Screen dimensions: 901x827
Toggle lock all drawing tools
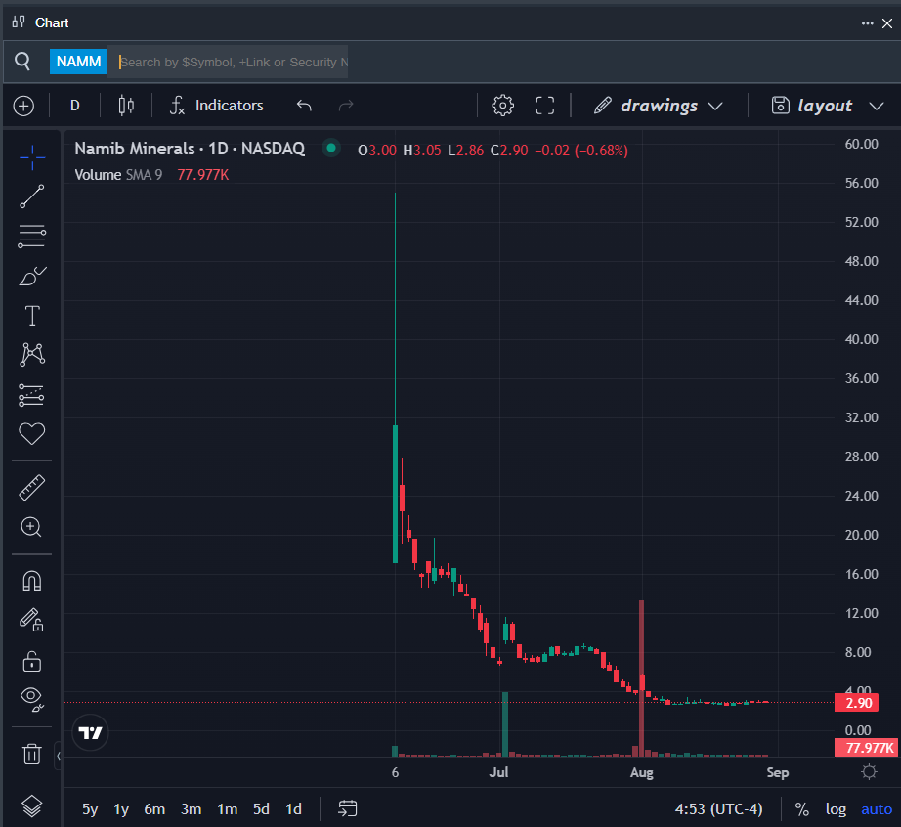point(31,661)
